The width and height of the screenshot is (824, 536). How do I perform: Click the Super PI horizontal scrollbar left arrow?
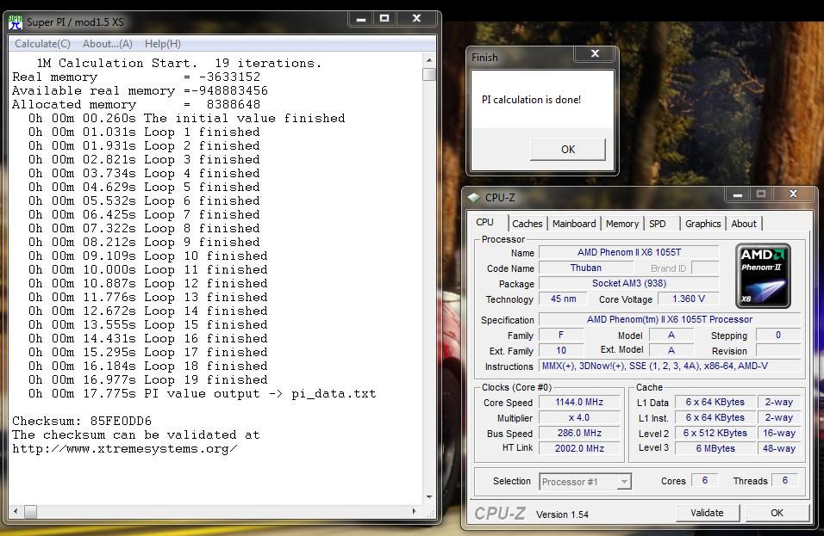click(x=16, y=511)
